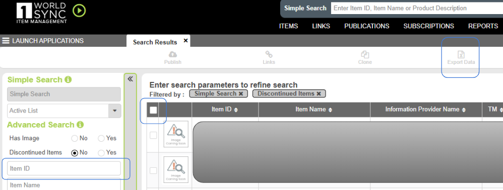Click the green play icon beside the logo
The image size is (503, 190).
79,11
